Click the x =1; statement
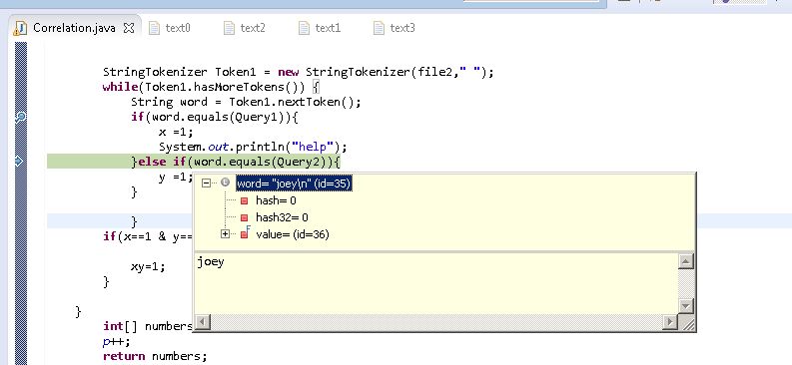792x365 pixels. point(176,132)
